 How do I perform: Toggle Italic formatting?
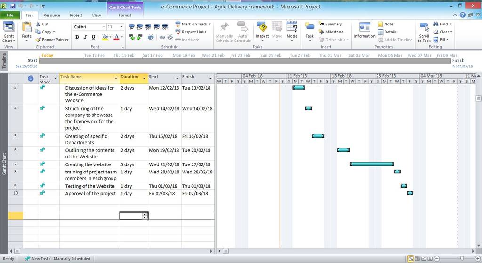pyautogui.click(x=85, y=37)
